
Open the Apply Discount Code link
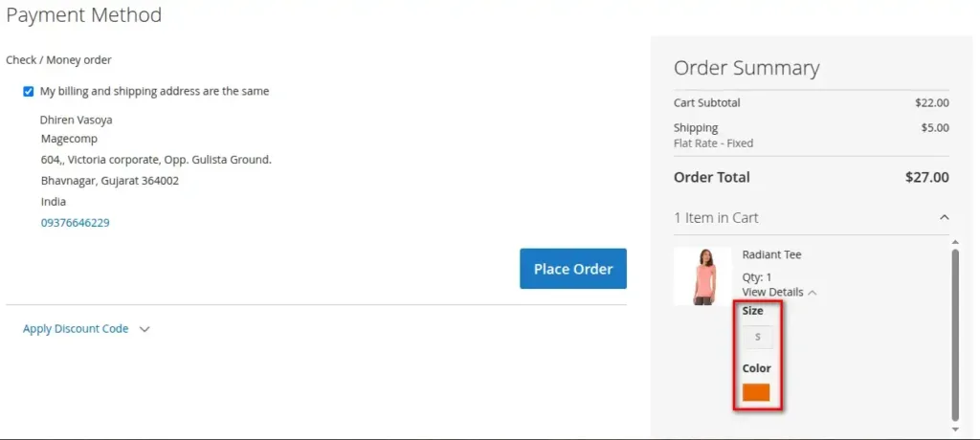(76, 329)
